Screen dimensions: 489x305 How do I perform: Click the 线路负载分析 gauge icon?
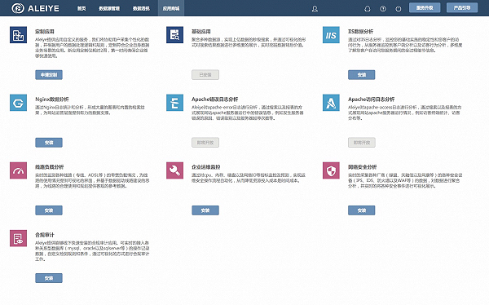coord(18,170)
